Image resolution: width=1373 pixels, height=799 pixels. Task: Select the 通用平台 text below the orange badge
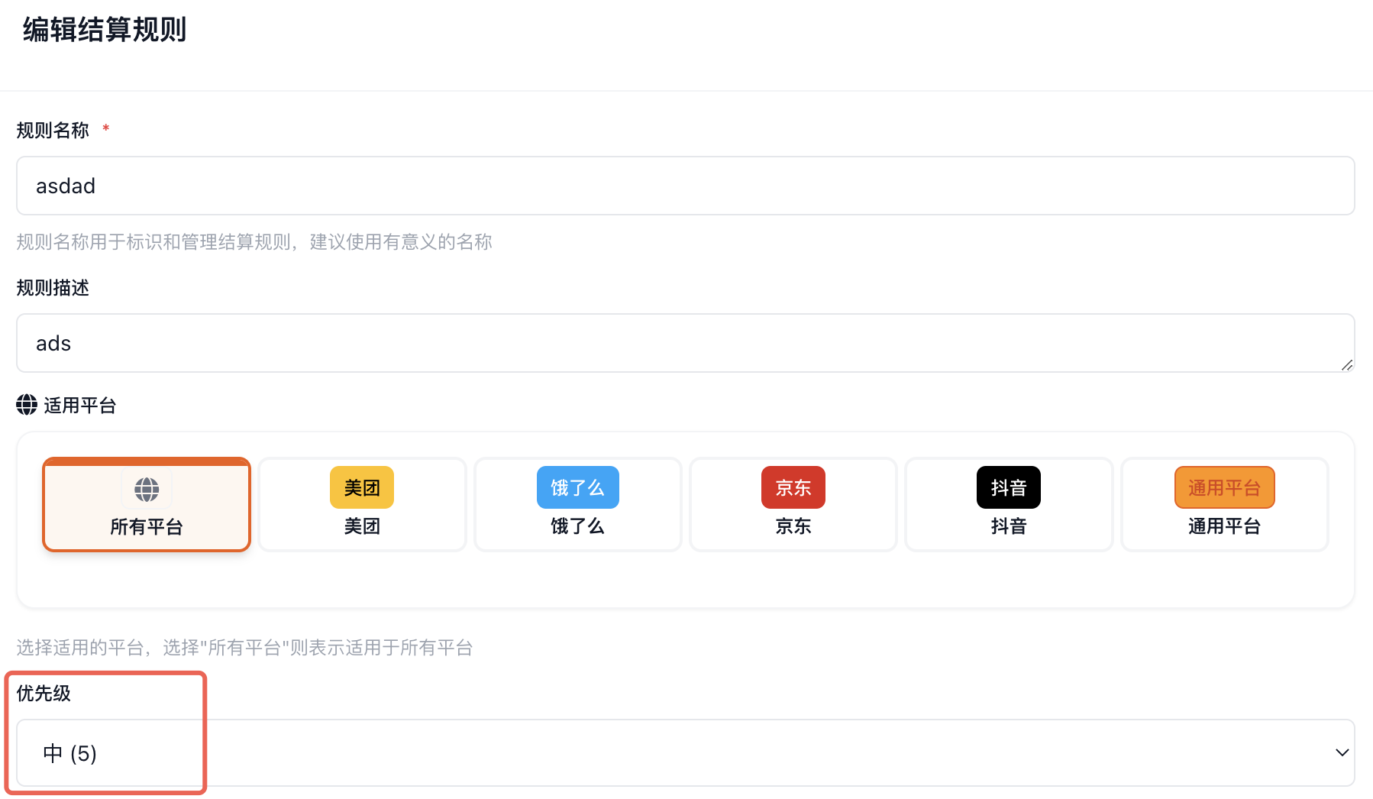click(x=1224, y=526)
